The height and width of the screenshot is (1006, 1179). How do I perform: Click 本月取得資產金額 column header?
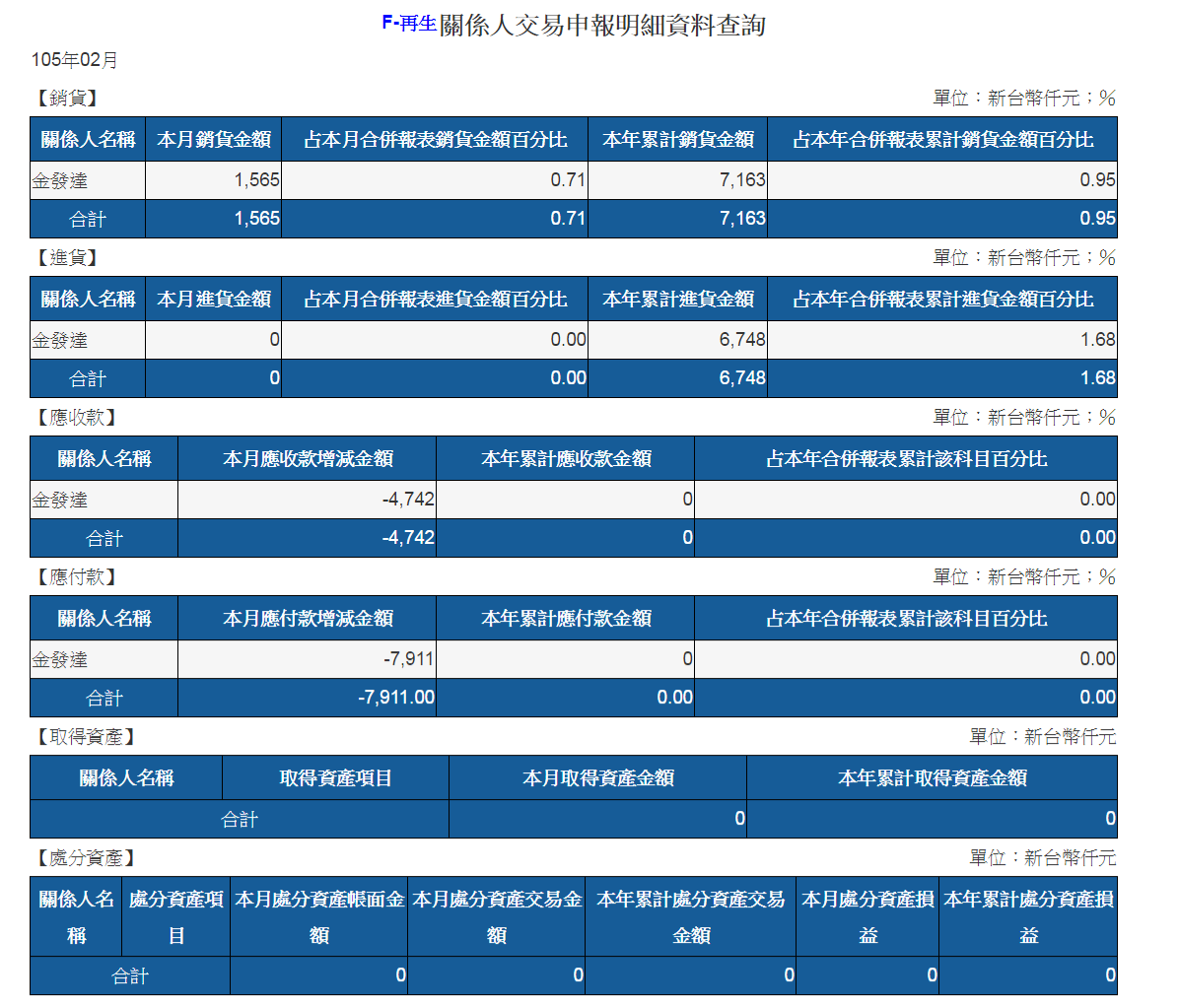[x=597, y=778]
